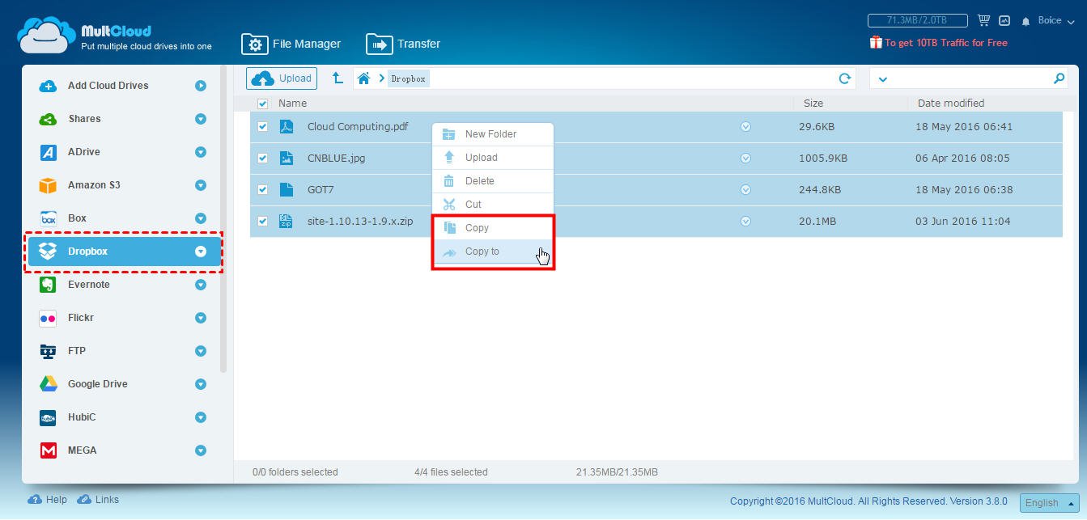
Task: Refresh the file list
Action: [x=845, y=78]
